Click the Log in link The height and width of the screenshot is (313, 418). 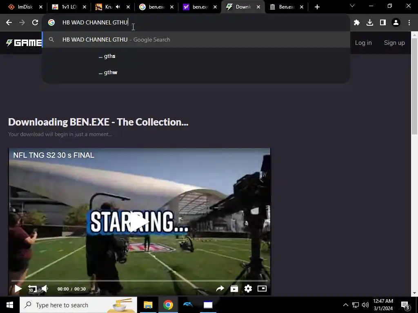click(x=363, y=43)
